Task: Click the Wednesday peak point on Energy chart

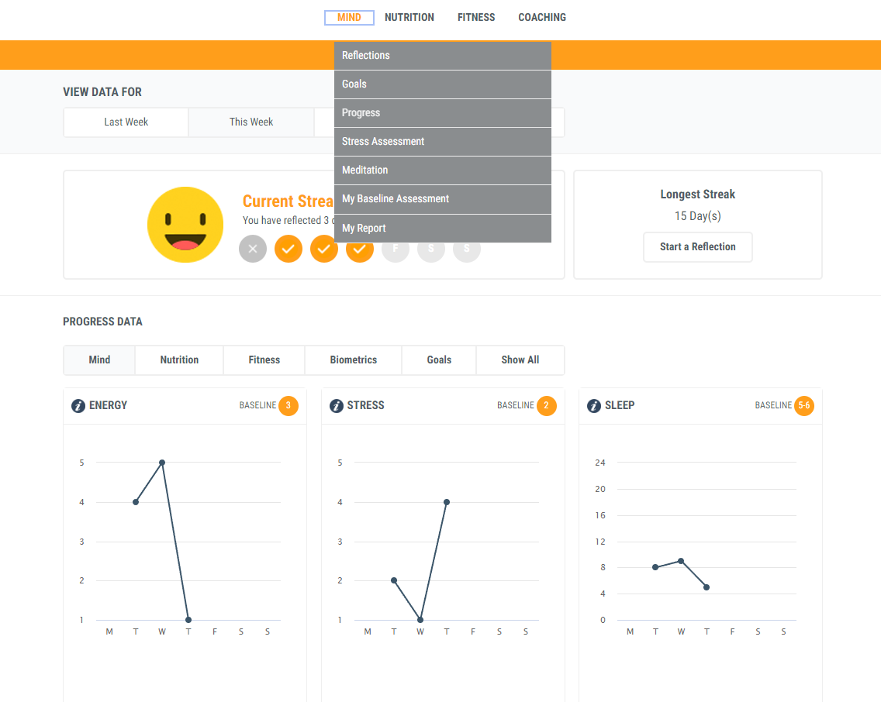Action: [162, 463]
